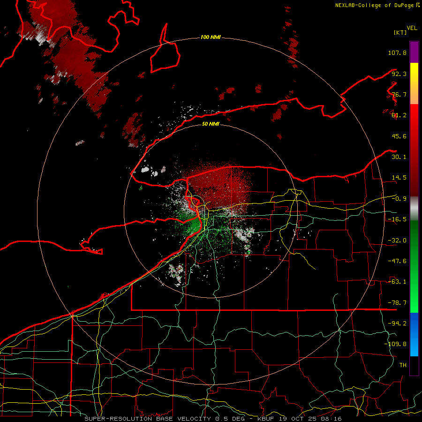Pick the black TH segment of color bar
Image resolution: width=422 pixels, height=422 pixels.
[414, 366]
